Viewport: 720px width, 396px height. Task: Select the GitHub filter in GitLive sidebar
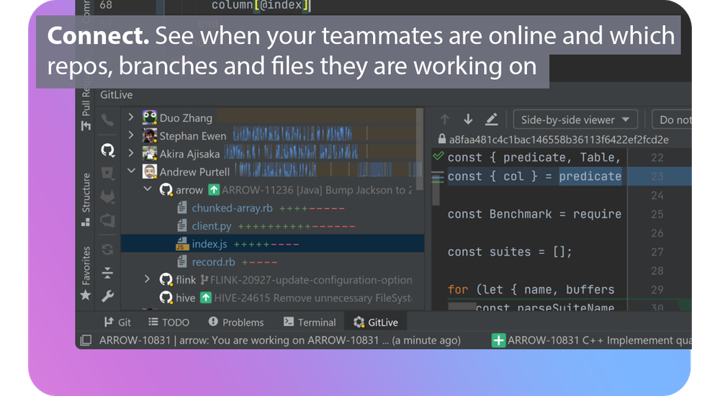[107, 150]
